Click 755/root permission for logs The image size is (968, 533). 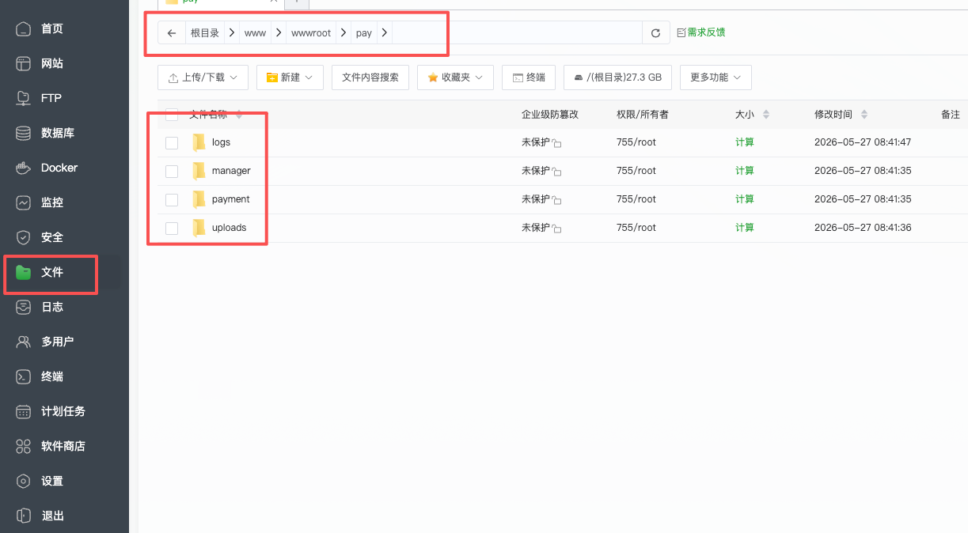636,142
